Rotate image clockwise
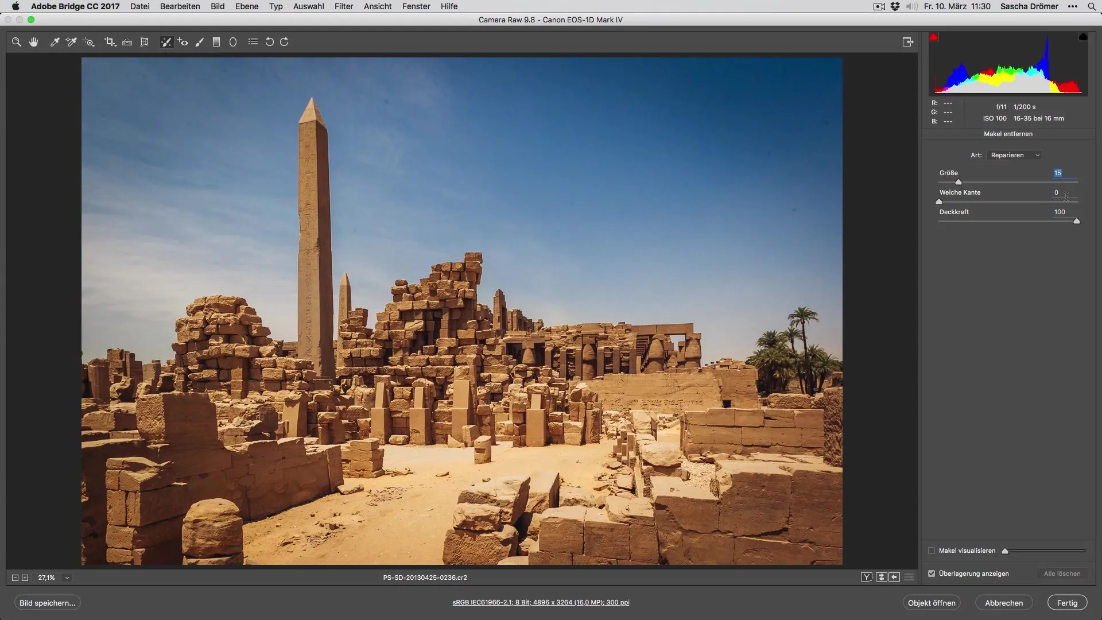1102x620 pixels. pos(285,42)
